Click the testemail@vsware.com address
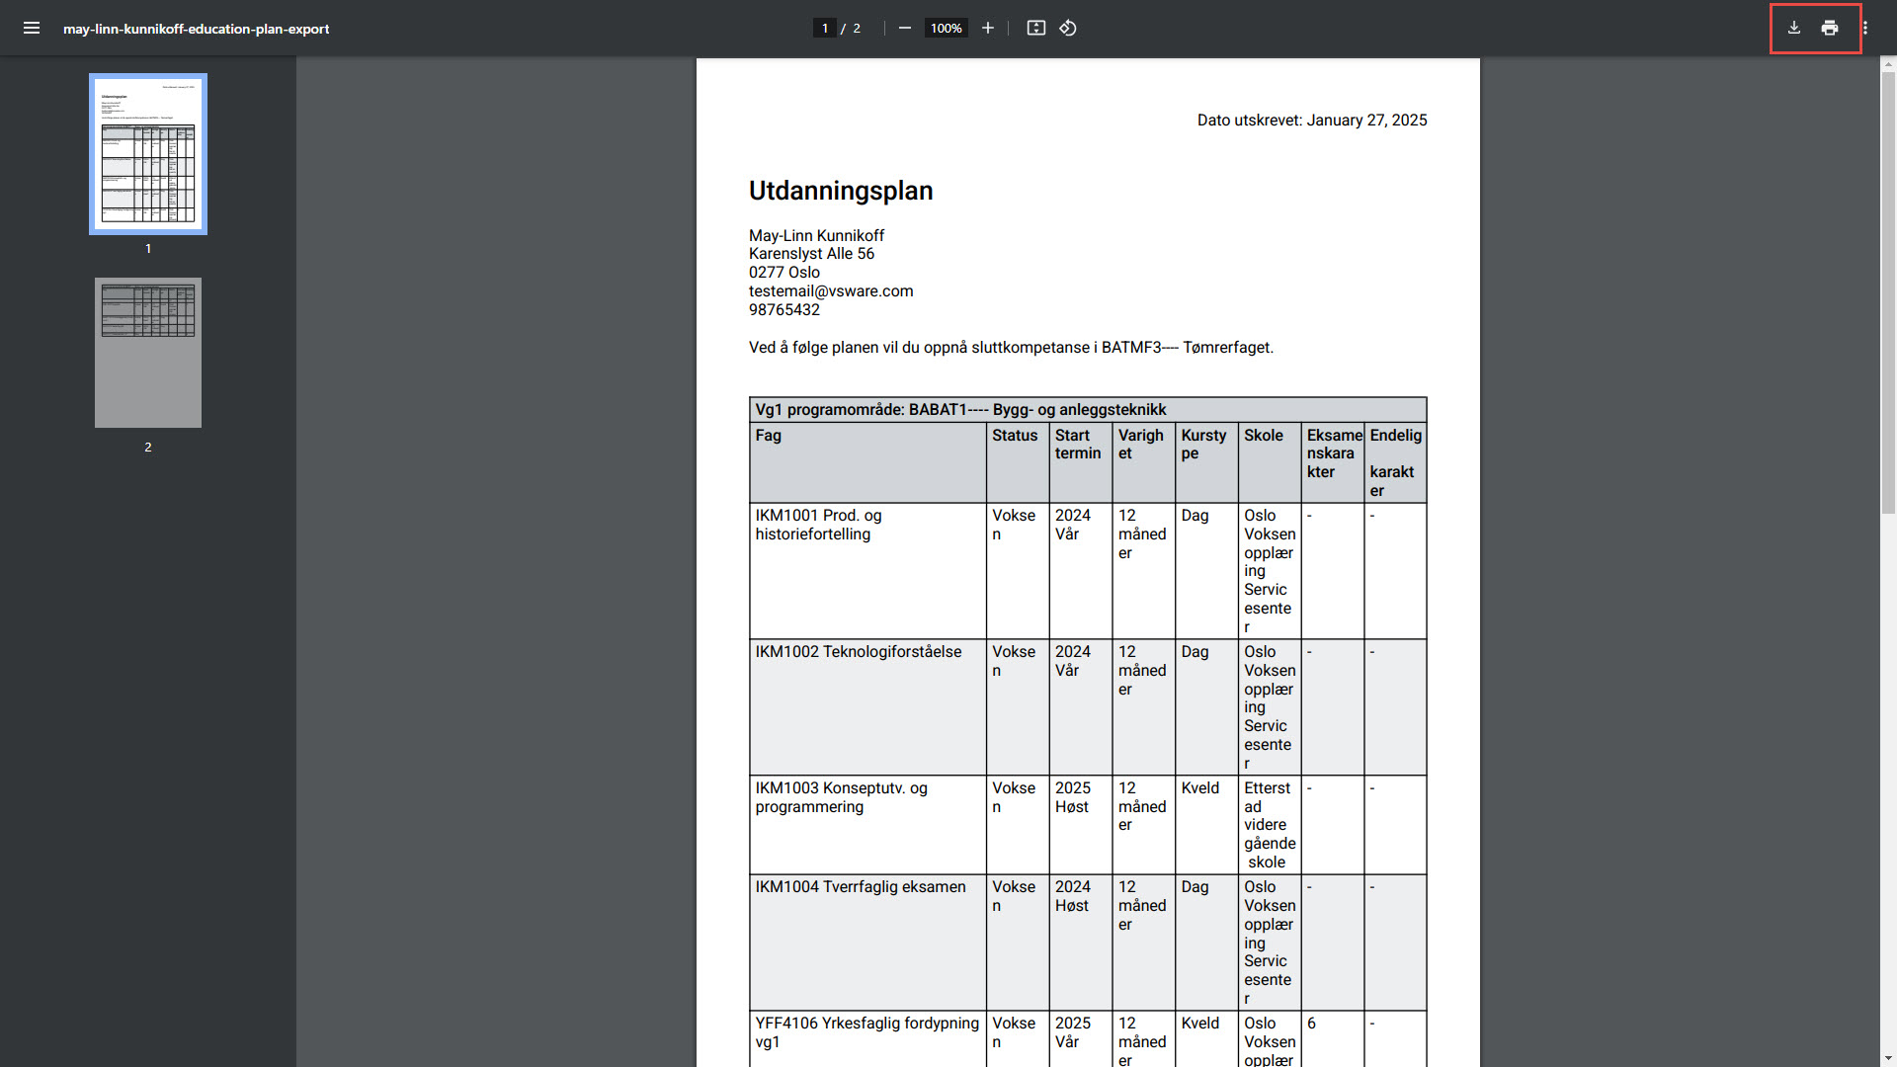Viewport: 1897px width, 1067px height. pos(830,291)
